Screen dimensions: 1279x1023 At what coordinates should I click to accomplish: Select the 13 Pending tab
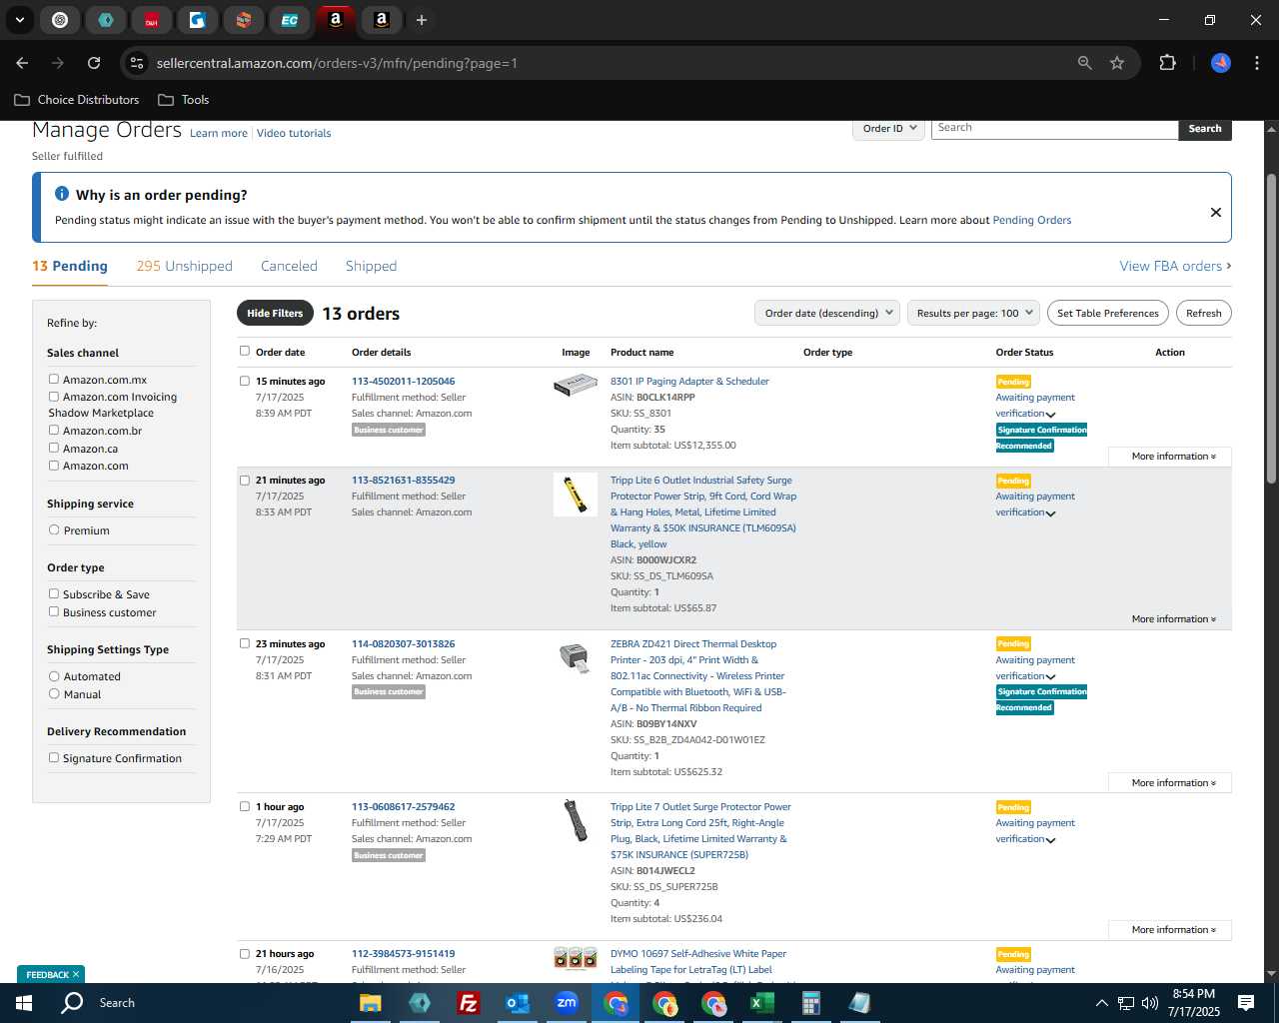point(70,266)
